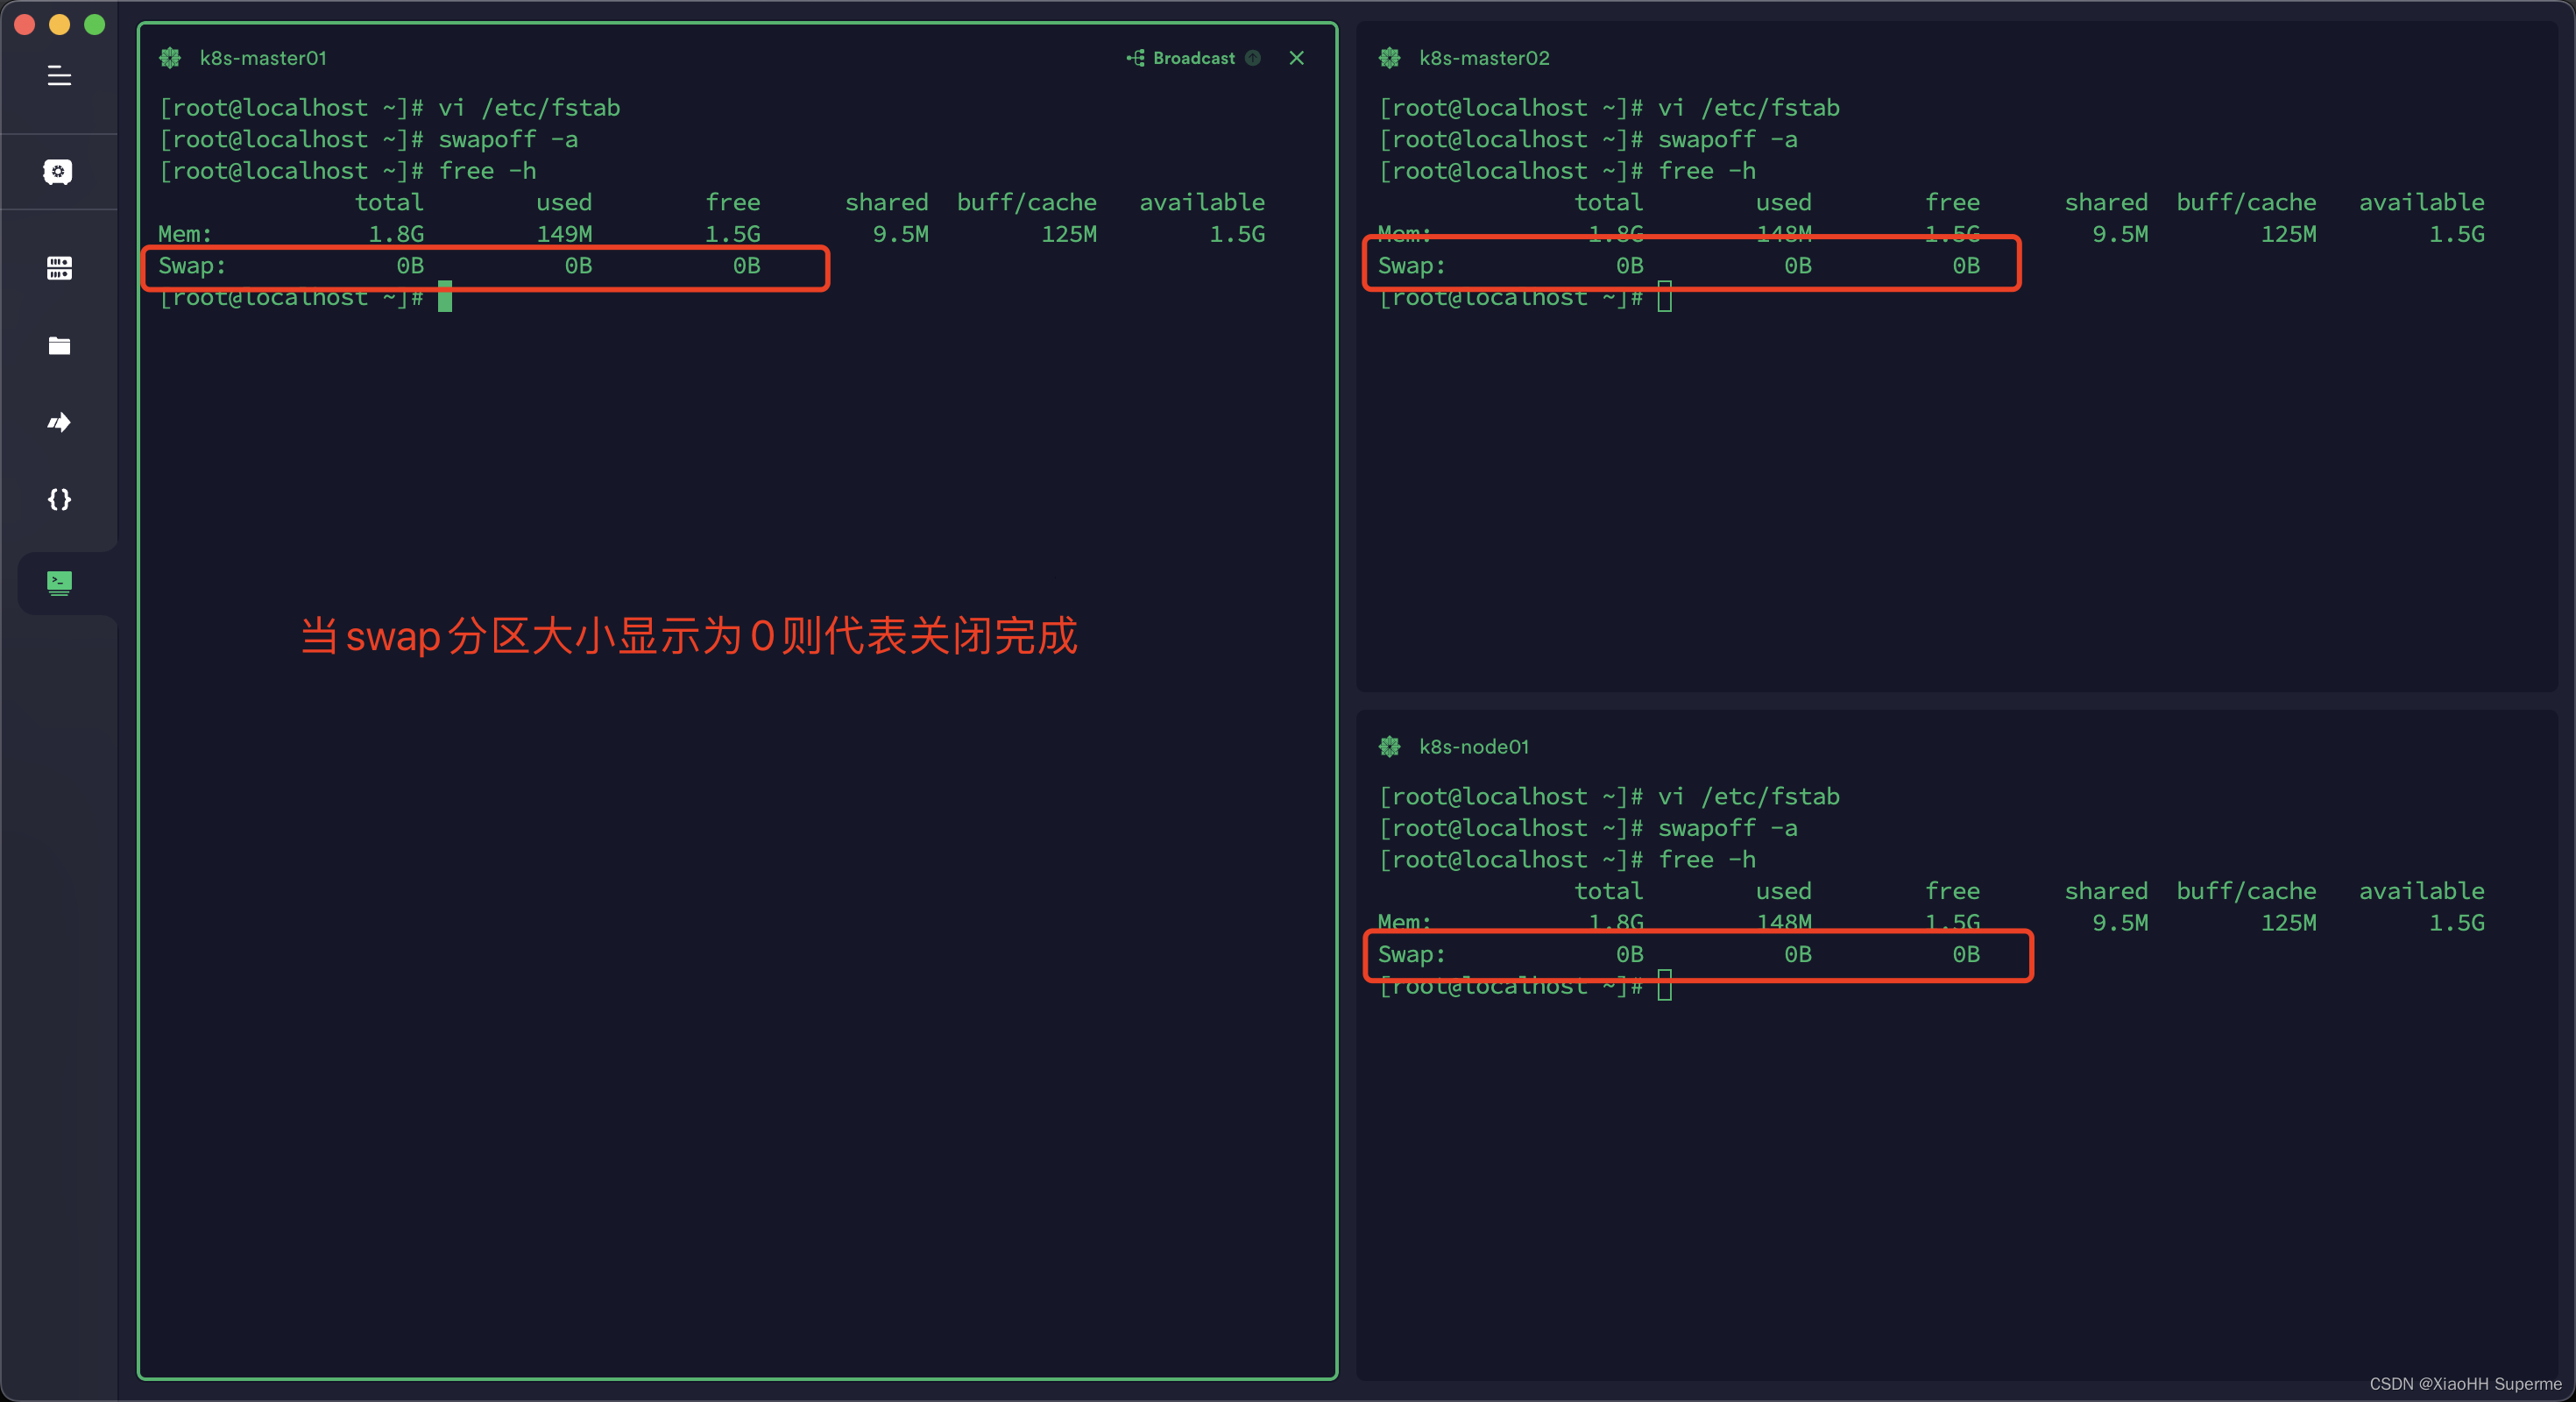
Task: Click the cursor prompt in k8s-node01
Action: coord(1665,986)
